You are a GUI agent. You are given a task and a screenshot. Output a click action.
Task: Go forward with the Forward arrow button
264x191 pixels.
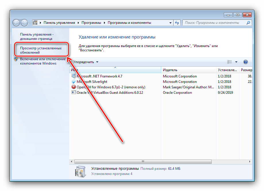pos(24,23)
